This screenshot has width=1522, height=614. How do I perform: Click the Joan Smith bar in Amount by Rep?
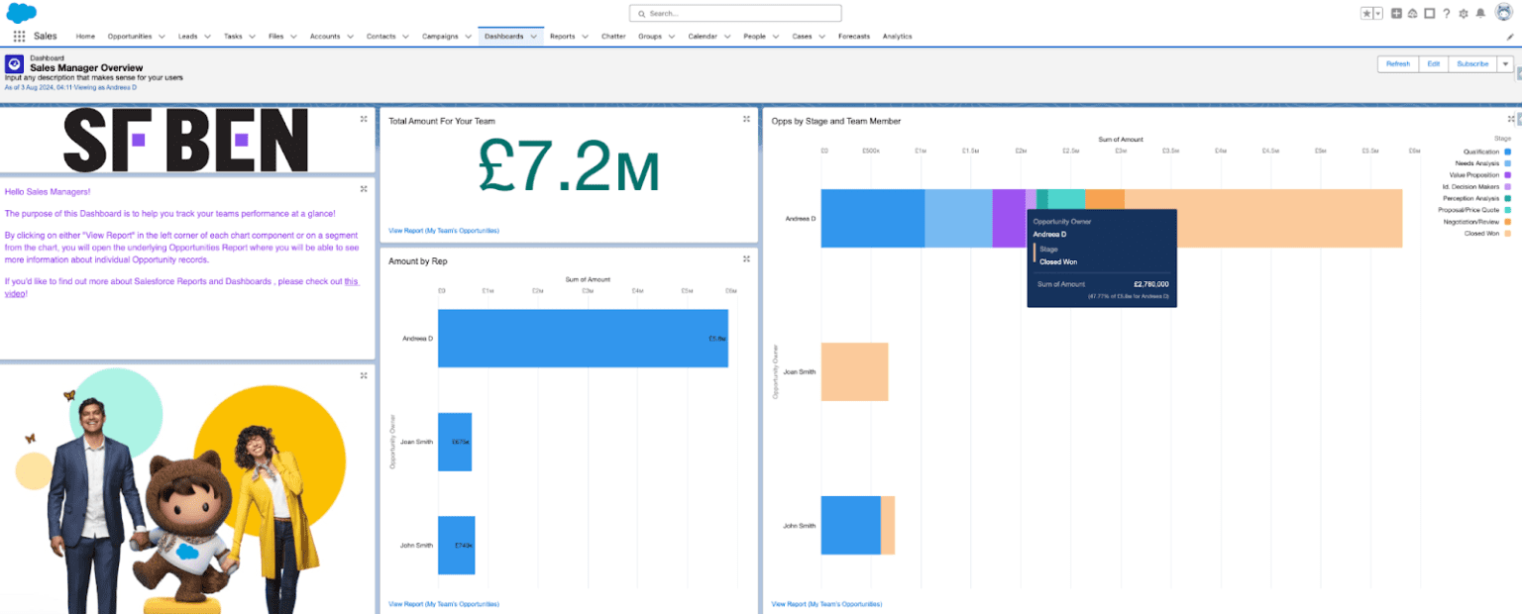[x=455, y=442]
